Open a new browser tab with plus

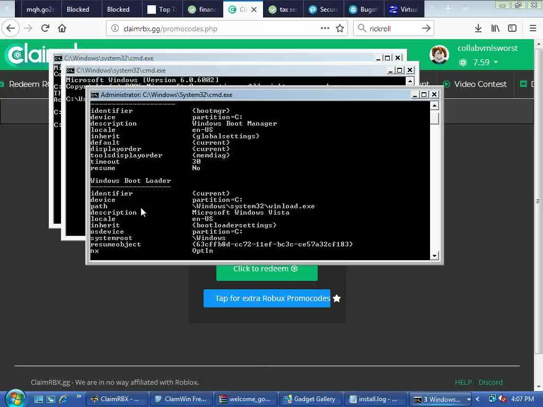point(448,8)
